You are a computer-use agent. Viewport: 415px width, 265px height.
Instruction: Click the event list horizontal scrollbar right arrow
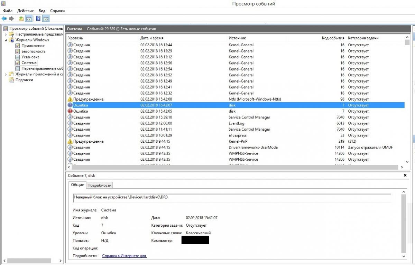pyautogui.click(x=402, y=167)
